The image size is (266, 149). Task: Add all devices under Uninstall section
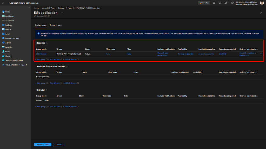(x=70, y=107)
